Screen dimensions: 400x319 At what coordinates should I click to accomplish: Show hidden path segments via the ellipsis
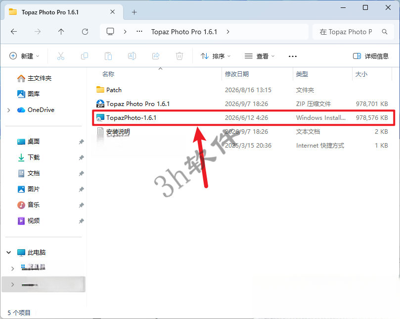pyautogui.click(x=139, y=31)
